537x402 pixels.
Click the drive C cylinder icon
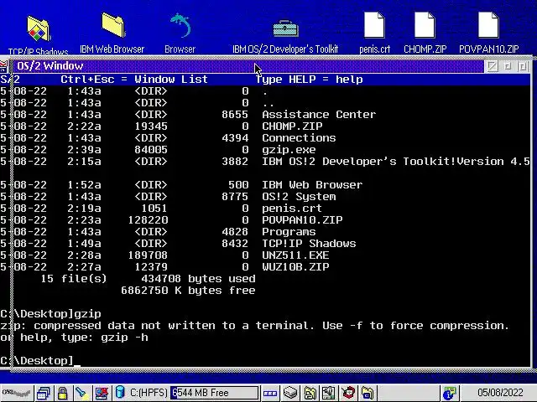[x=120, y=393]
